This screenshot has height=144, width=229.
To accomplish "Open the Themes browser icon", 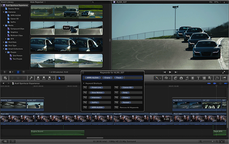I will click(210, 78).
